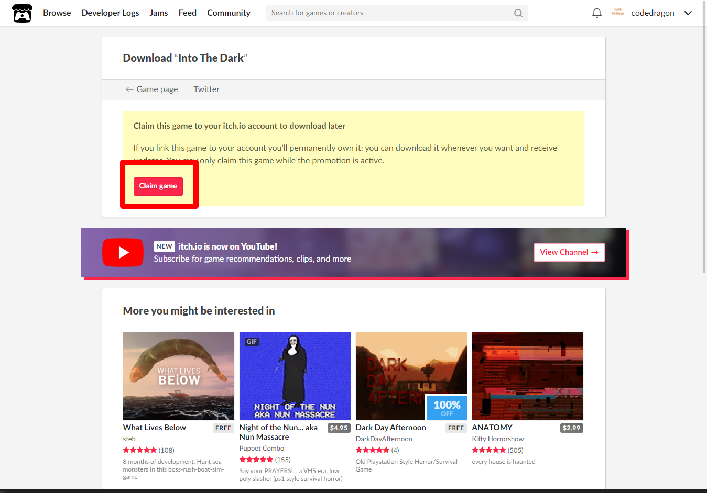Visit the Puppet Combo creator page
The image size is (707, 493).
(x=262, y=449)
